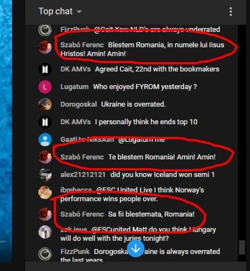Click Lugatum's pink L avatar
This screenshot has width=250, height=271.
[x=45, y=87]
